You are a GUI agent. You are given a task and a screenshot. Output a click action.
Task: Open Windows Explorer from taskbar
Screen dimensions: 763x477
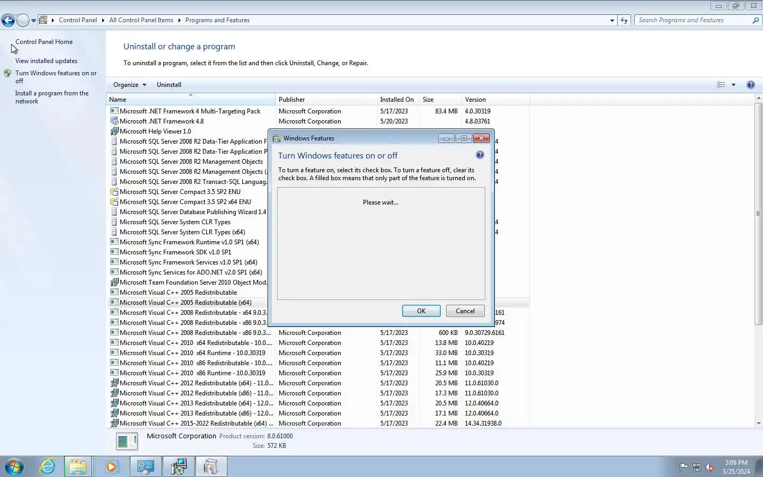(x=78, y=467)
